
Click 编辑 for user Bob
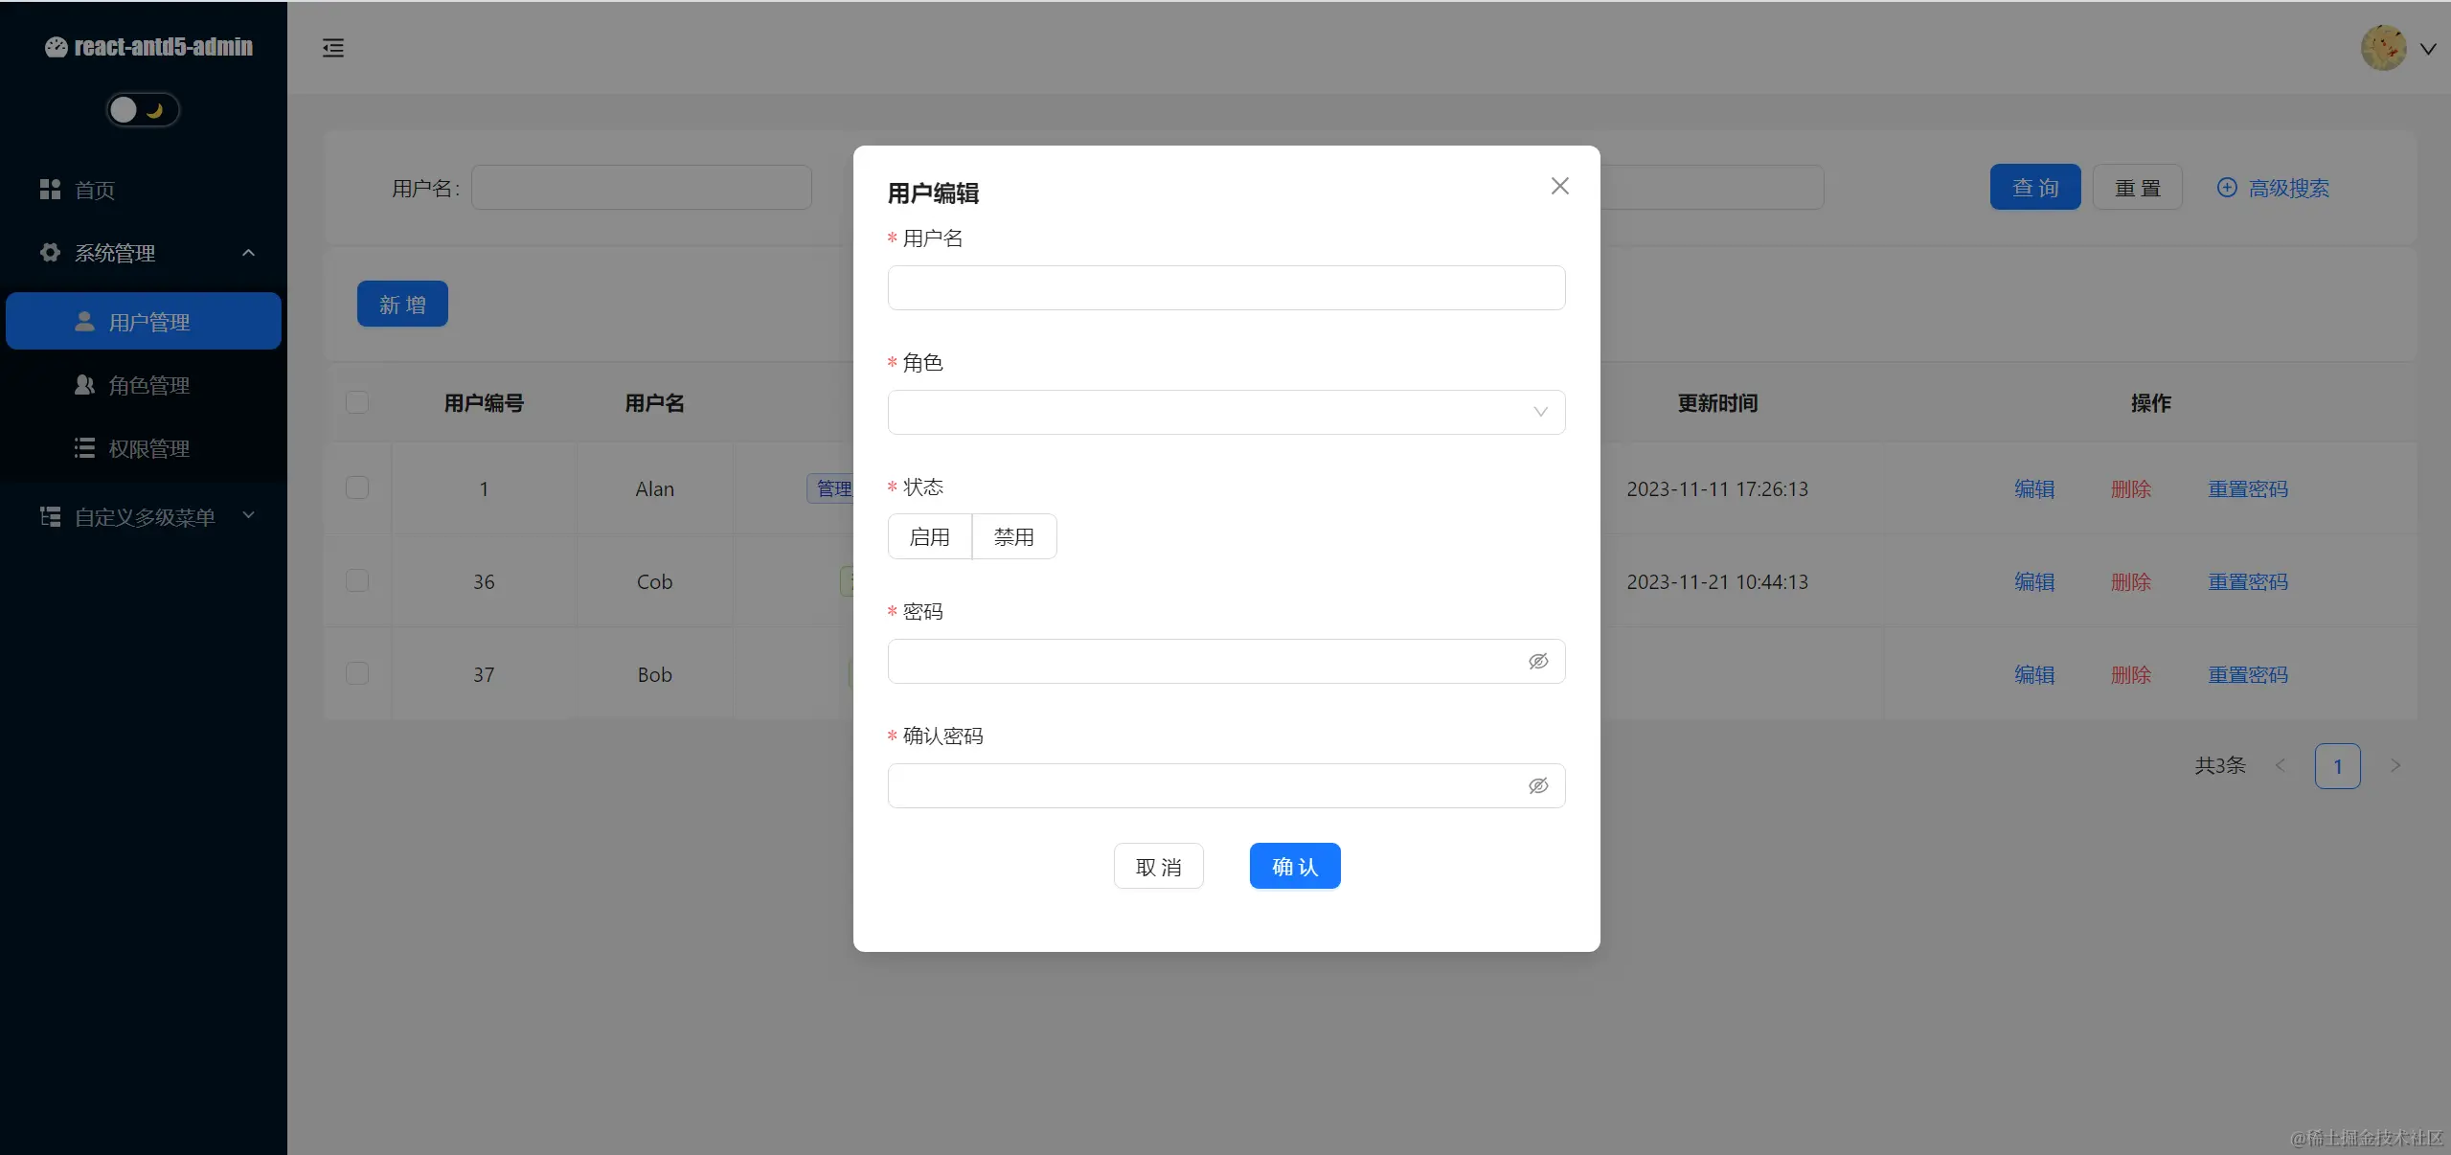(x=2034, y=674)
